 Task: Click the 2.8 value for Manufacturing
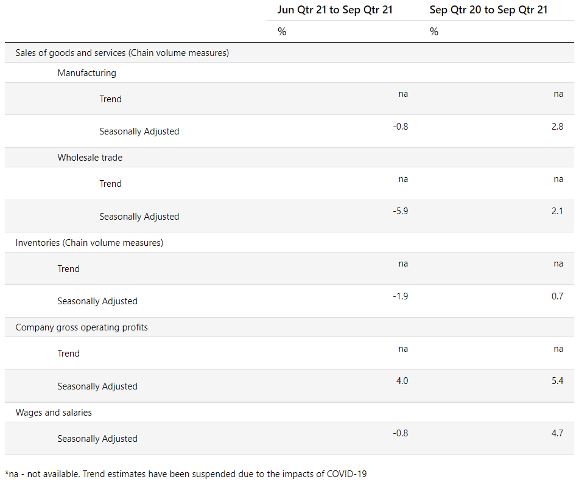[x=557, y=127]
